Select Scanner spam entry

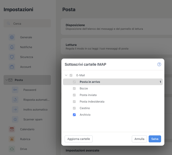[33, 119]
